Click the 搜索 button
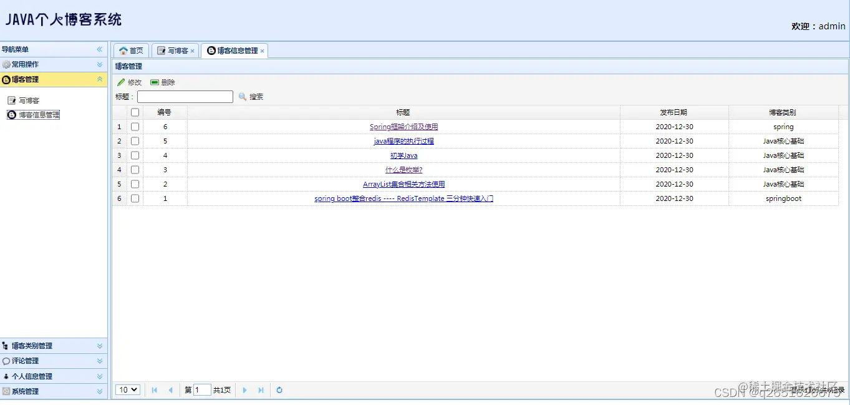850x405 pixels. (x=251, y=97)
